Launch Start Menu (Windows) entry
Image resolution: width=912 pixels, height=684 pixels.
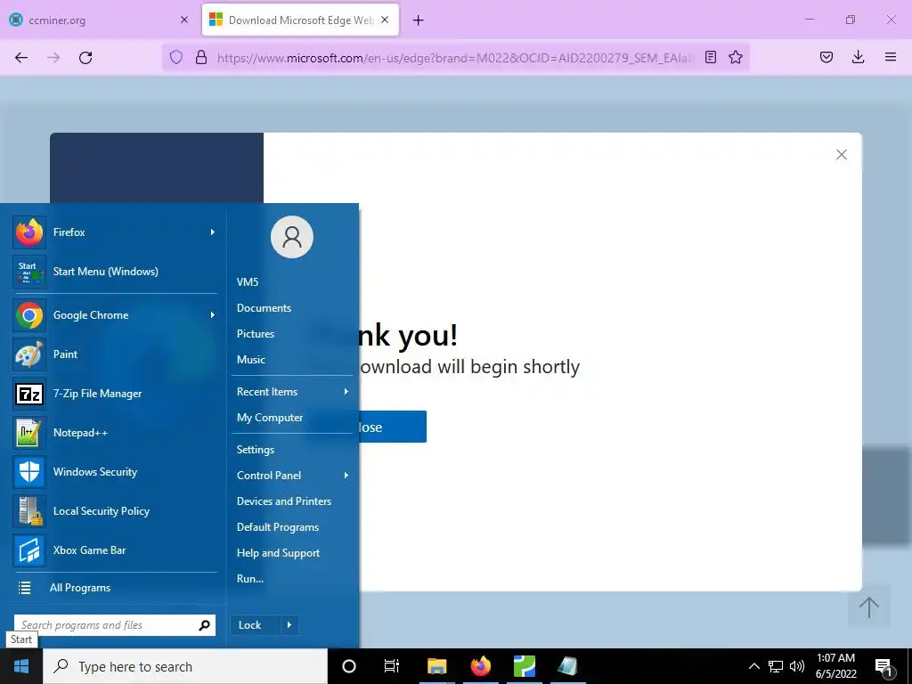coord(115,272)
